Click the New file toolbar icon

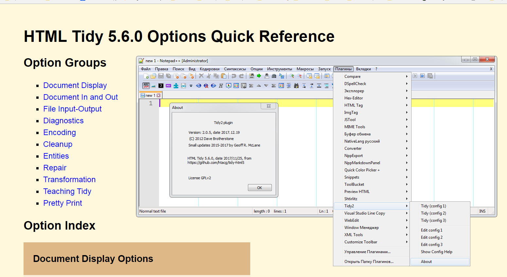(146, 76)
